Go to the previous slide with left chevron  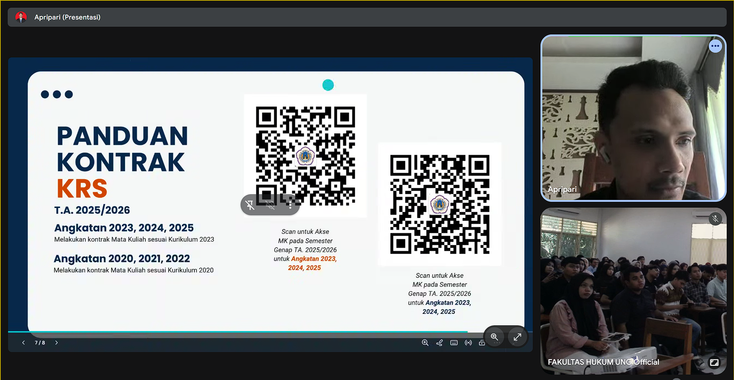23,343
